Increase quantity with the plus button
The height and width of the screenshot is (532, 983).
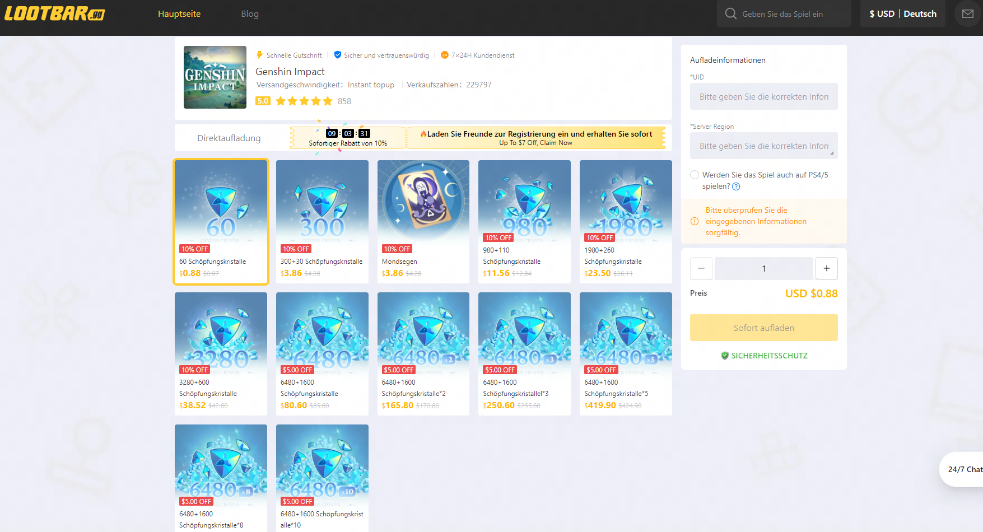pos(826,268)
